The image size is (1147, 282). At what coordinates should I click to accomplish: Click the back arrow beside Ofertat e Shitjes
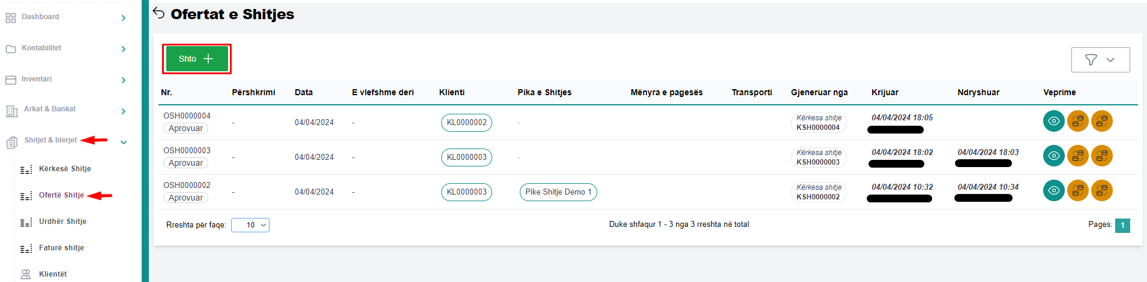(158, 13)
